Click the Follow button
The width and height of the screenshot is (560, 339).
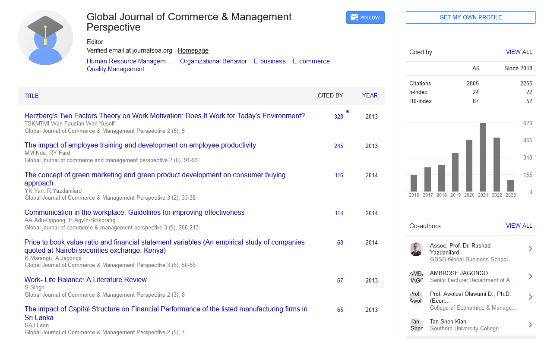(365, 18)
